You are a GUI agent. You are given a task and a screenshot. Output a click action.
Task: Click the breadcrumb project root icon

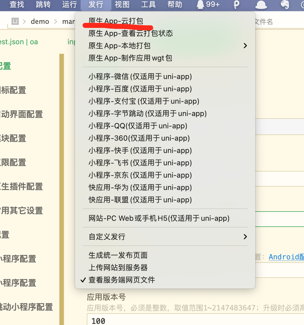pos(15,21)
